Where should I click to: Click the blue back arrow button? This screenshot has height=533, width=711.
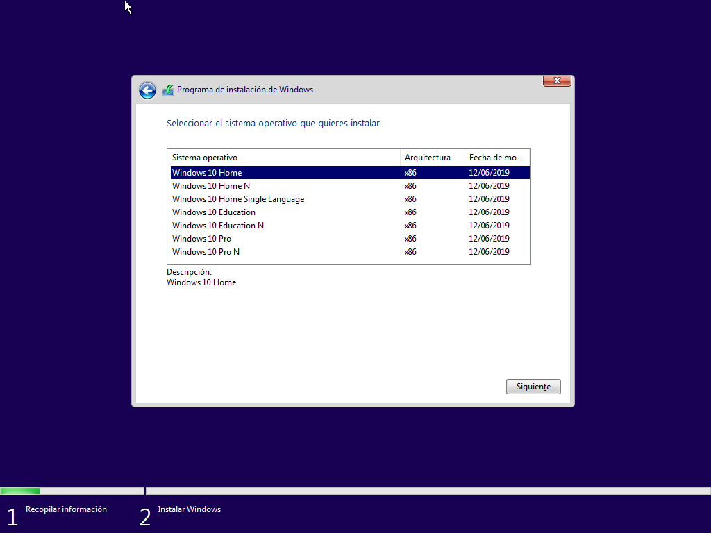(x=147, y=90)
